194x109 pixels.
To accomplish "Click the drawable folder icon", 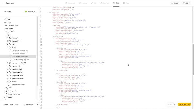I will pyautogui.click(x=9, y=38).
